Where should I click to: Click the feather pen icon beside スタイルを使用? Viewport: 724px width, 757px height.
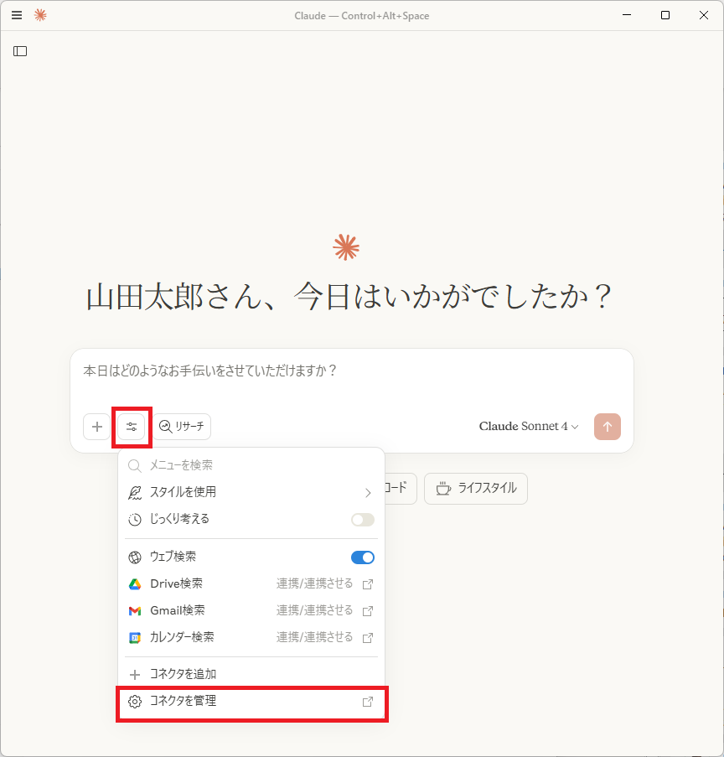click(135, 493)
